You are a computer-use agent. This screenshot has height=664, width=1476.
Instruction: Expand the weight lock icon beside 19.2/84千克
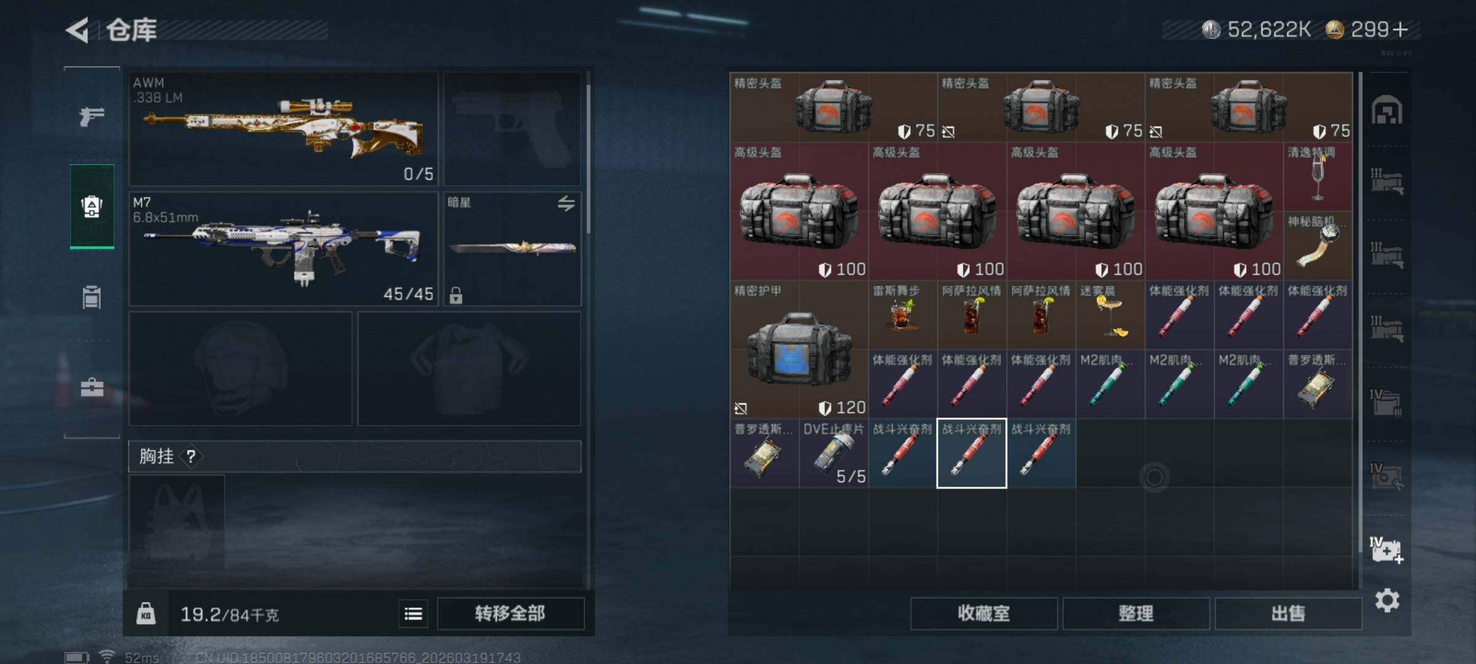click(146, 614)
